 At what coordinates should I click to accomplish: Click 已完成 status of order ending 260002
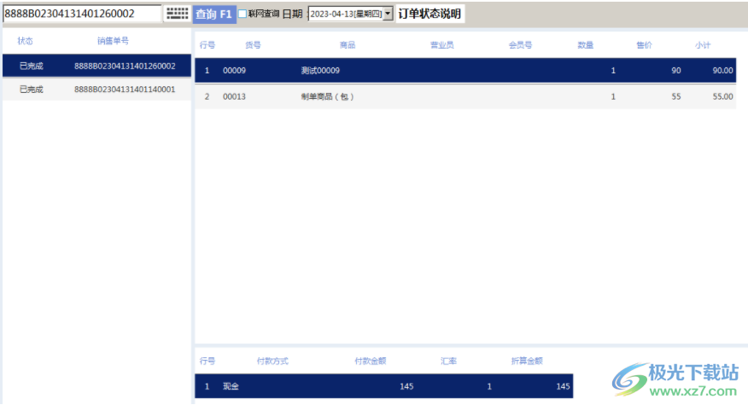[32, 66]
